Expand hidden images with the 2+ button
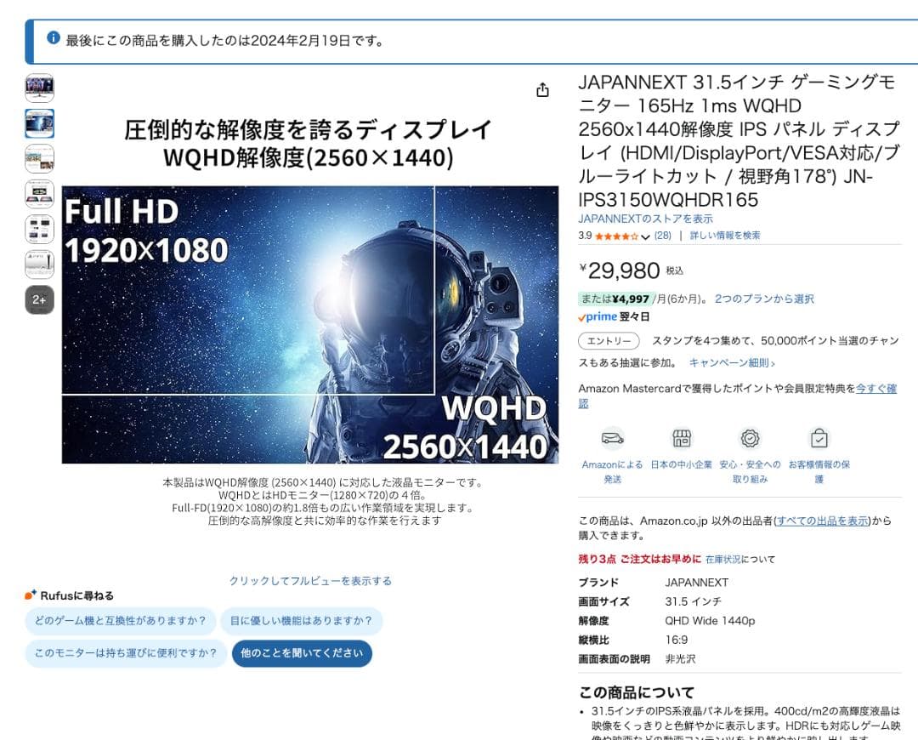 coord(38,299)
